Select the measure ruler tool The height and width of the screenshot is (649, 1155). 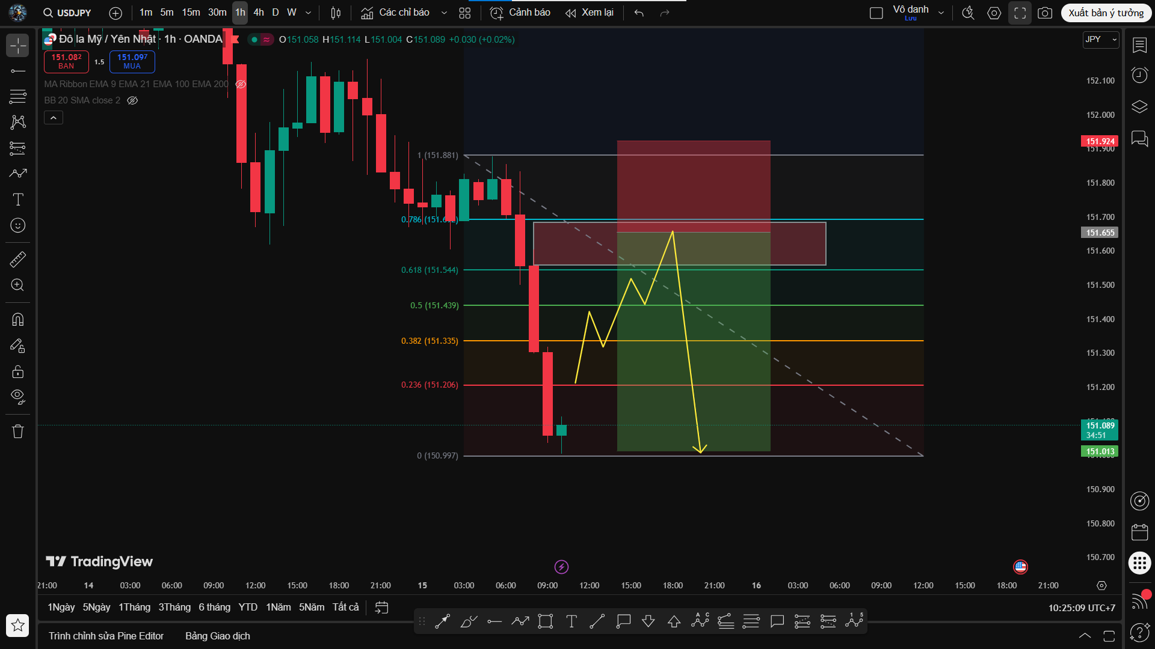click(18, 259)
